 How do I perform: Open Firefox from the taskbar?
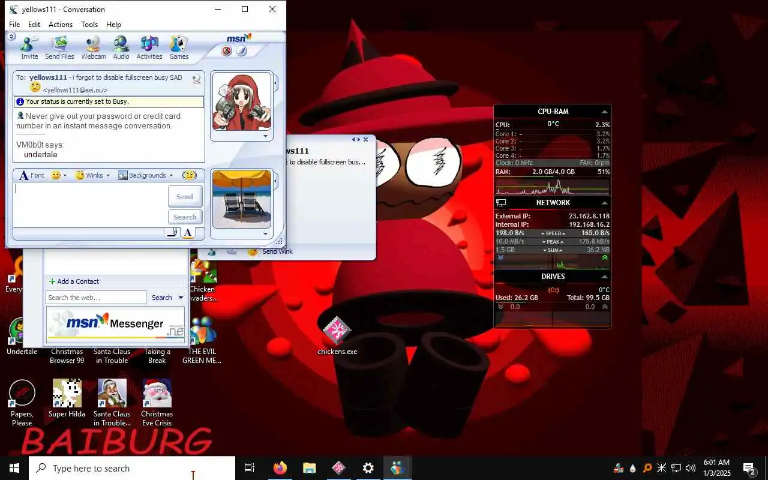tap(280, 468)
